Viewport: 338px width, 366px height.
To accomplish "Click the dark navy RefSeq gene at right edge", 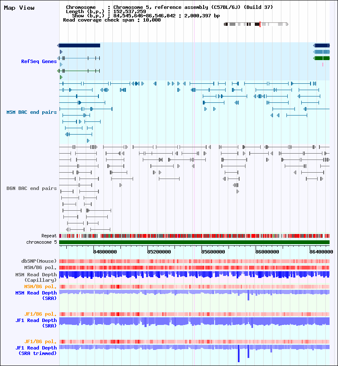I will coord(322,46).
